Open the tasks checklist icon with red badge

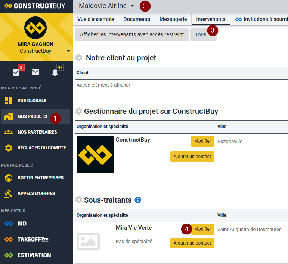16,72
